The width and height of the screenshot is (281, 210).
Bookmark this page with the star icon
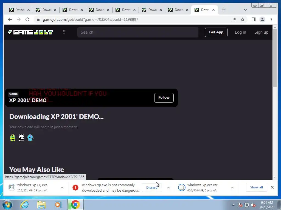(x=243, y=19)
